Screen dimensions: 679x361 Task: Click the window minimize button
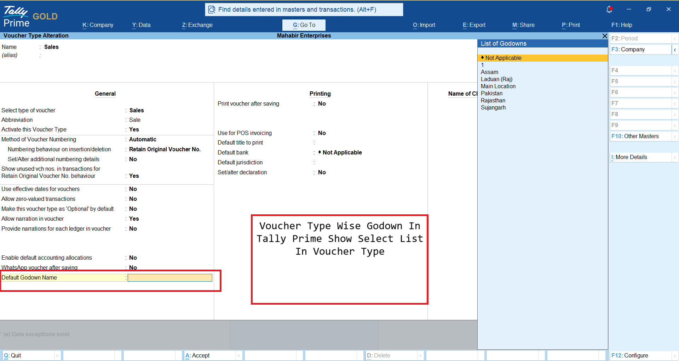pos(629,9)
